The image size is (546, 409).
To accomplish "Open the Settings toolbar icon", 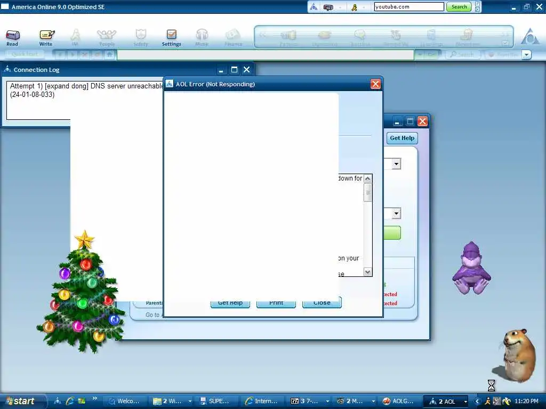I will [x=171, y=38].
